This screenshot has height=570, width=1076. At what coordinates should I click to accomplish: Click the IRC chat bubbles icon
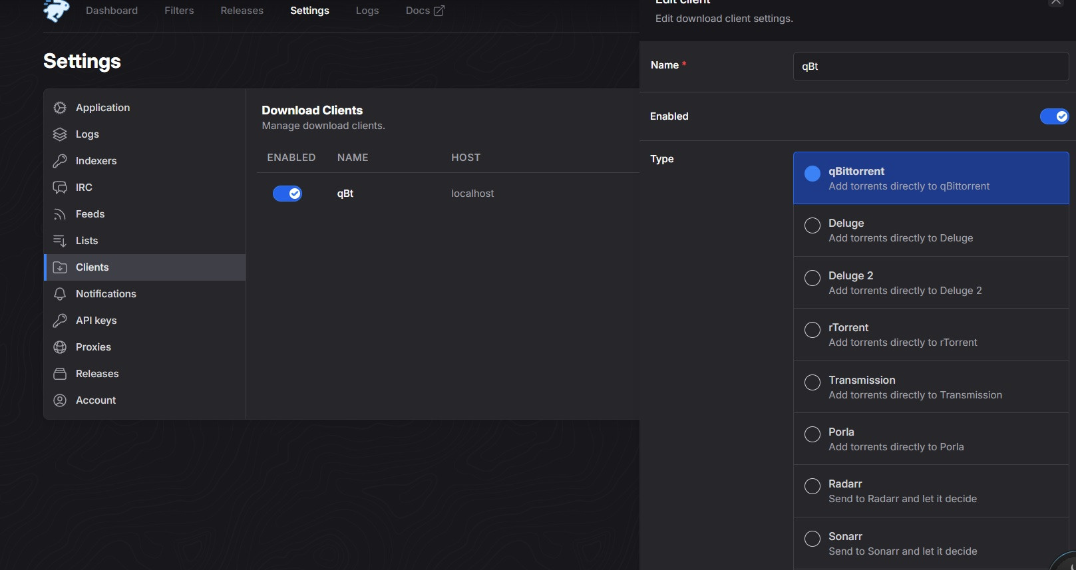click(x=60, y=188)
